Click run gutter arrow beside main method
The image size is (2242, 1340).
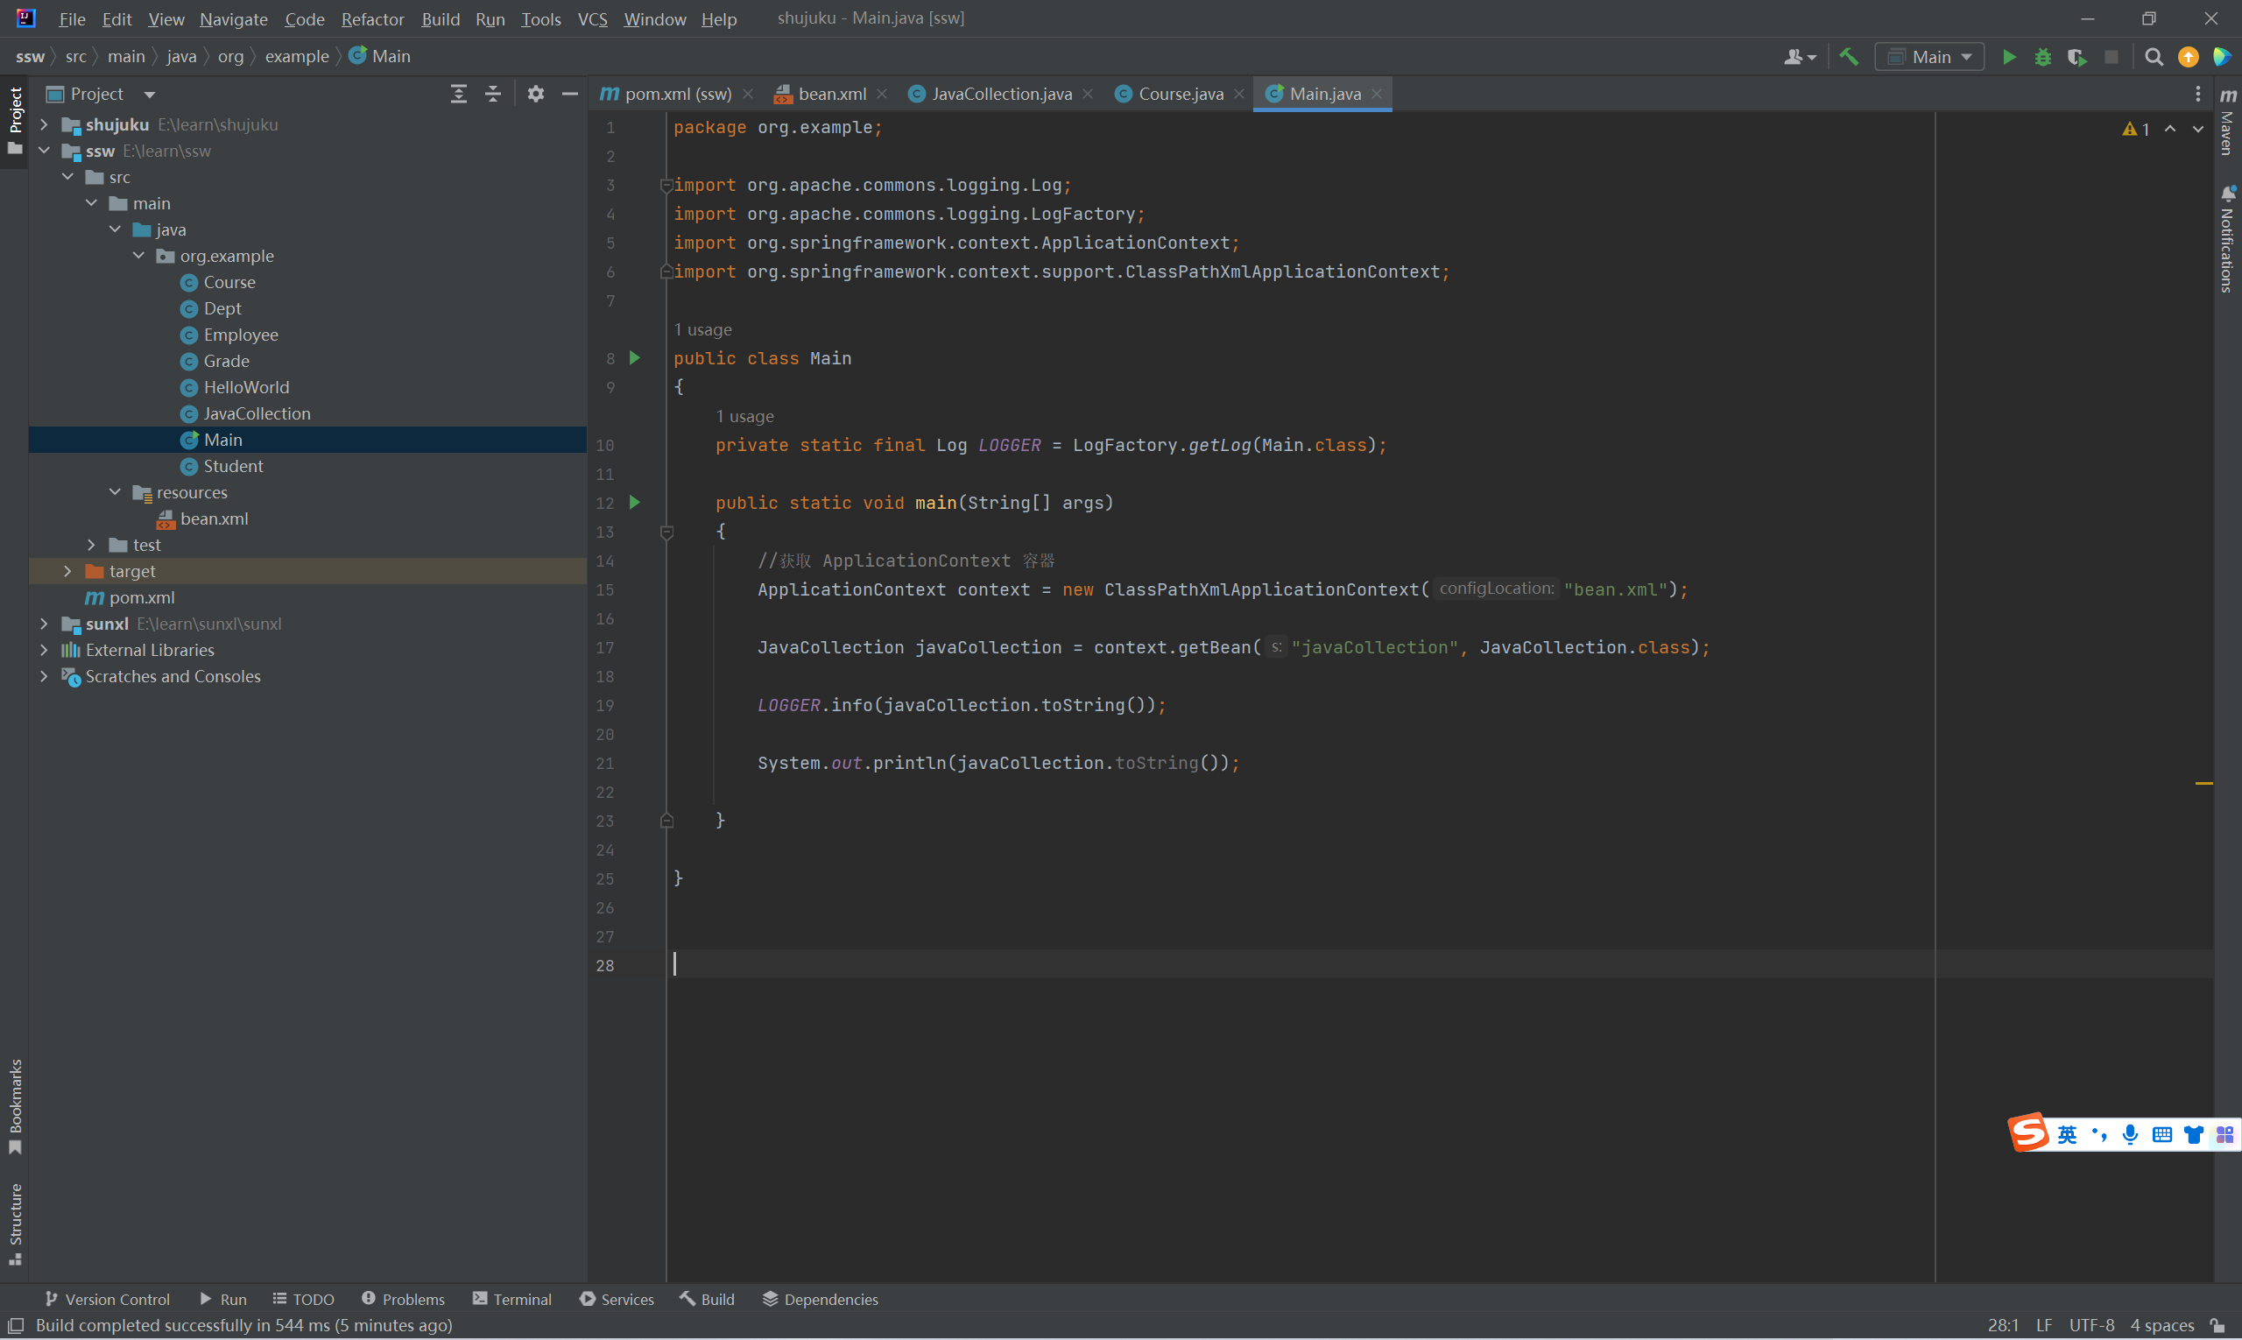tap(635, 502)
